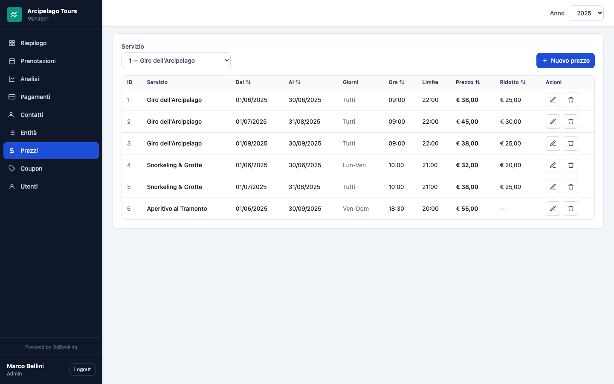614x384 pixels.
Task: Click the 20:00 limit cell
Action: click(x=430, y=209)
